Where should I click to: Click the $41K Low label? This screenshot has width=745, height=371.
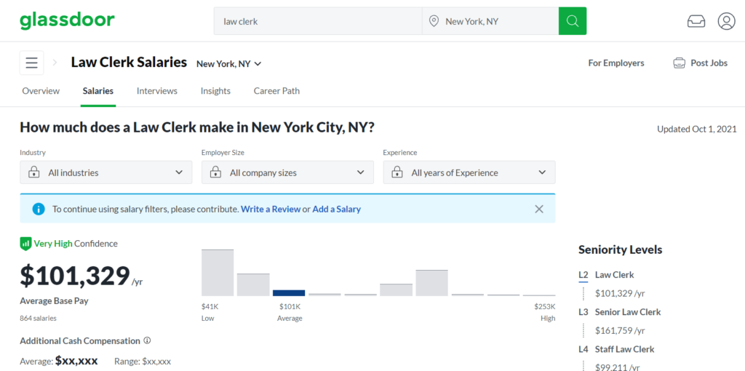point(209,313)
